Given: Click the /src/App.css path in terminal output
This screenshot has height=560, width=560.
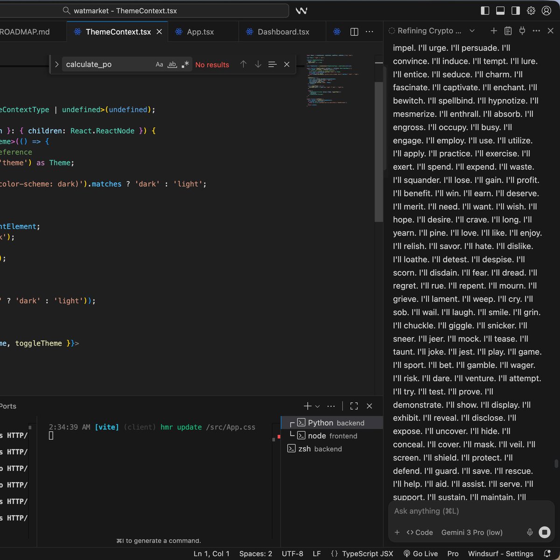Looking at the screenshot, I should coord(231,427).
